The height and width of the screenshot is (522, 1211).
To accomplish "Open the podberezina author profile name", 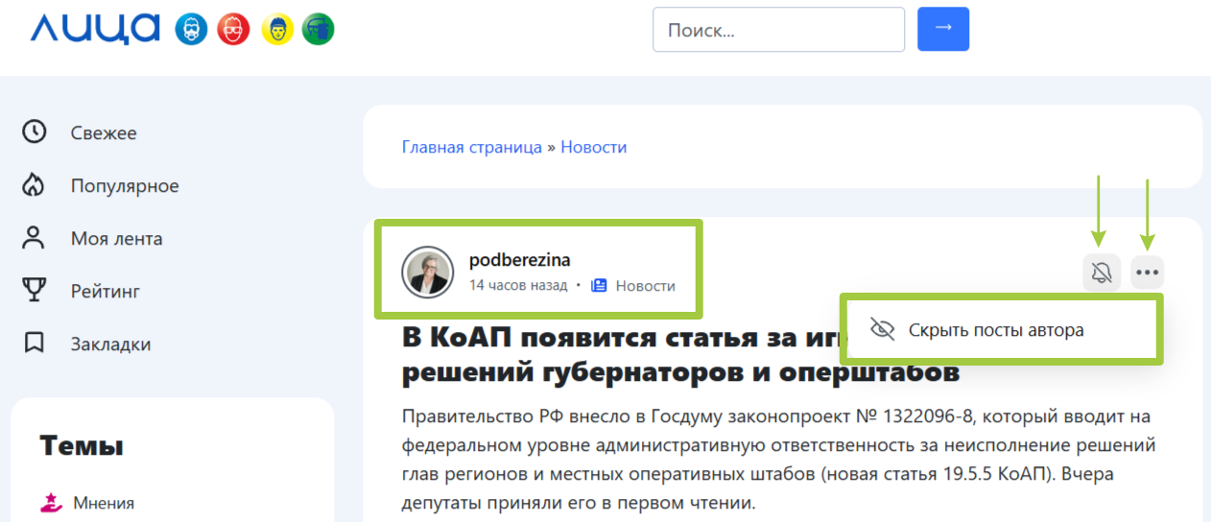I will pyautogui.click(x=520, y=259).
